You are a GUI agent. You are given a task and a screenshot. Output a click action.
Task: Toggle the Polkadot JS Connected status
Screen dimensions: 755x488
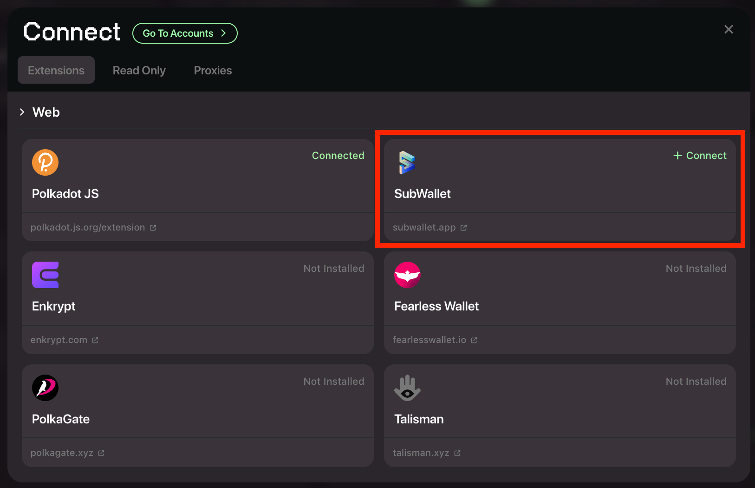tap(338, 156)
